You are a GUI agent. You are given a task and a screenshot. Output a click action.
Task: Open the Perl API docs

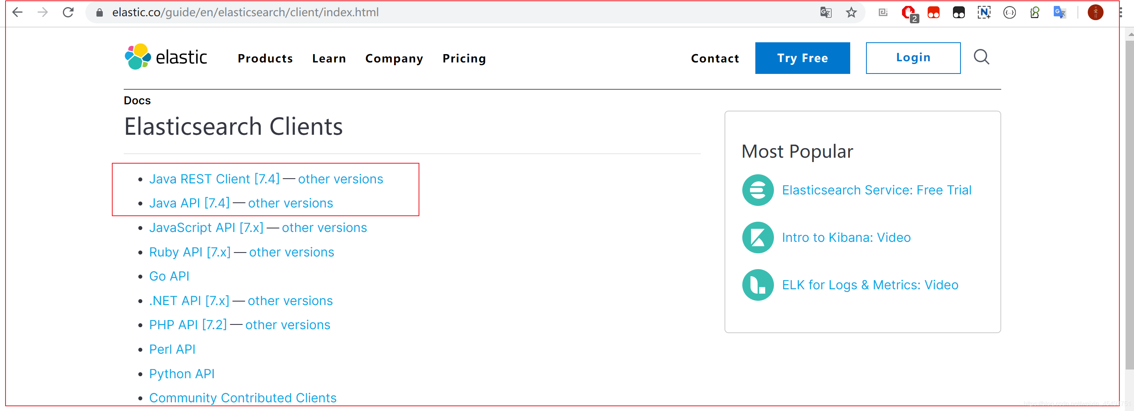click(172, 349)
